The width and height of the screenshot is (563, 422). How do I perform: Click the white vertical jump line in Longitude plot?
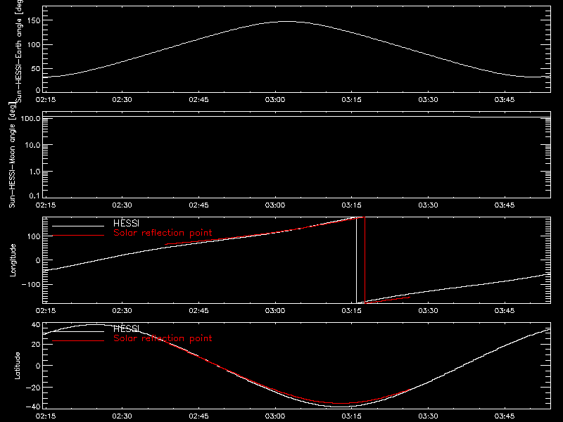click(x=356, y=260)
